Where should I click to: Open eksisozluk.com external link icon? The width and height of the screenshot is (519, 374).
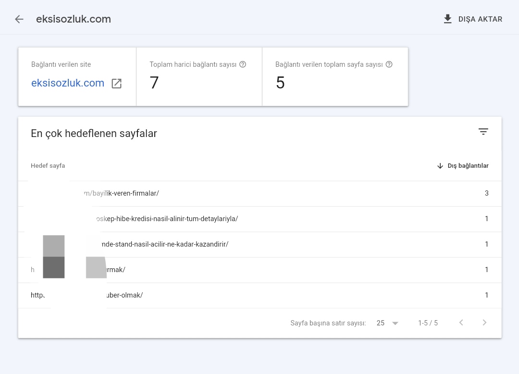point(116,84)
